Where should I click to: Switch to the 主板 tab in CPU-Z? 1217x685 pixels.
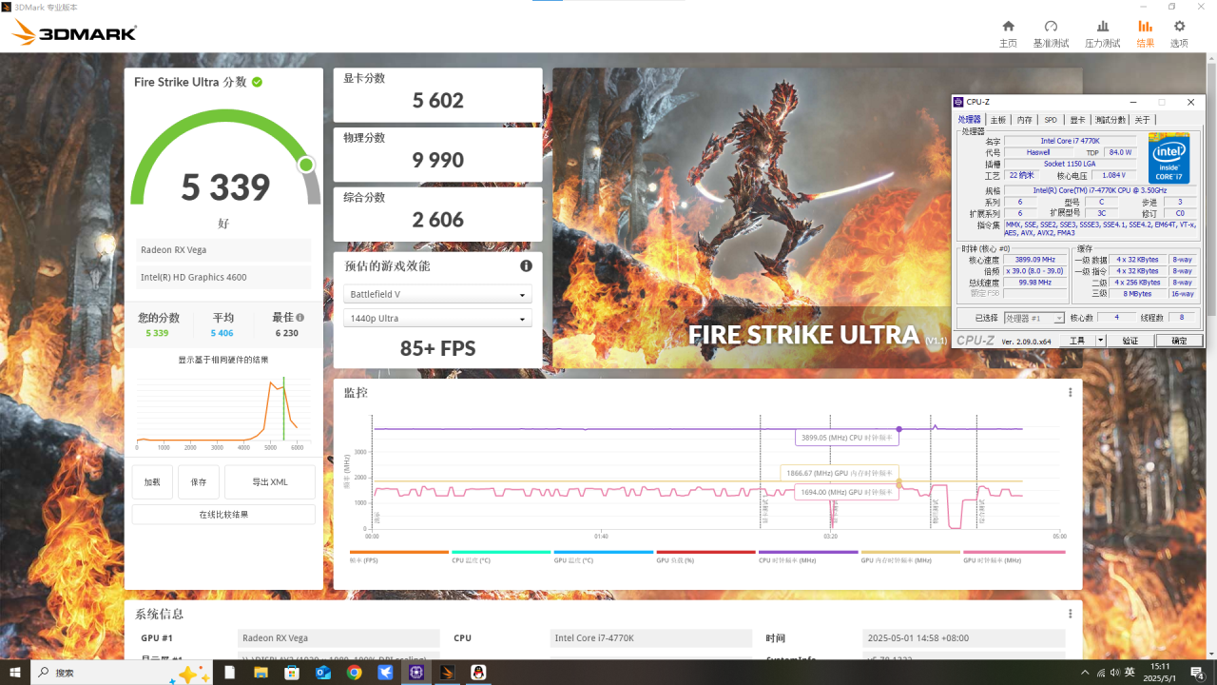(x=998, y=120)
